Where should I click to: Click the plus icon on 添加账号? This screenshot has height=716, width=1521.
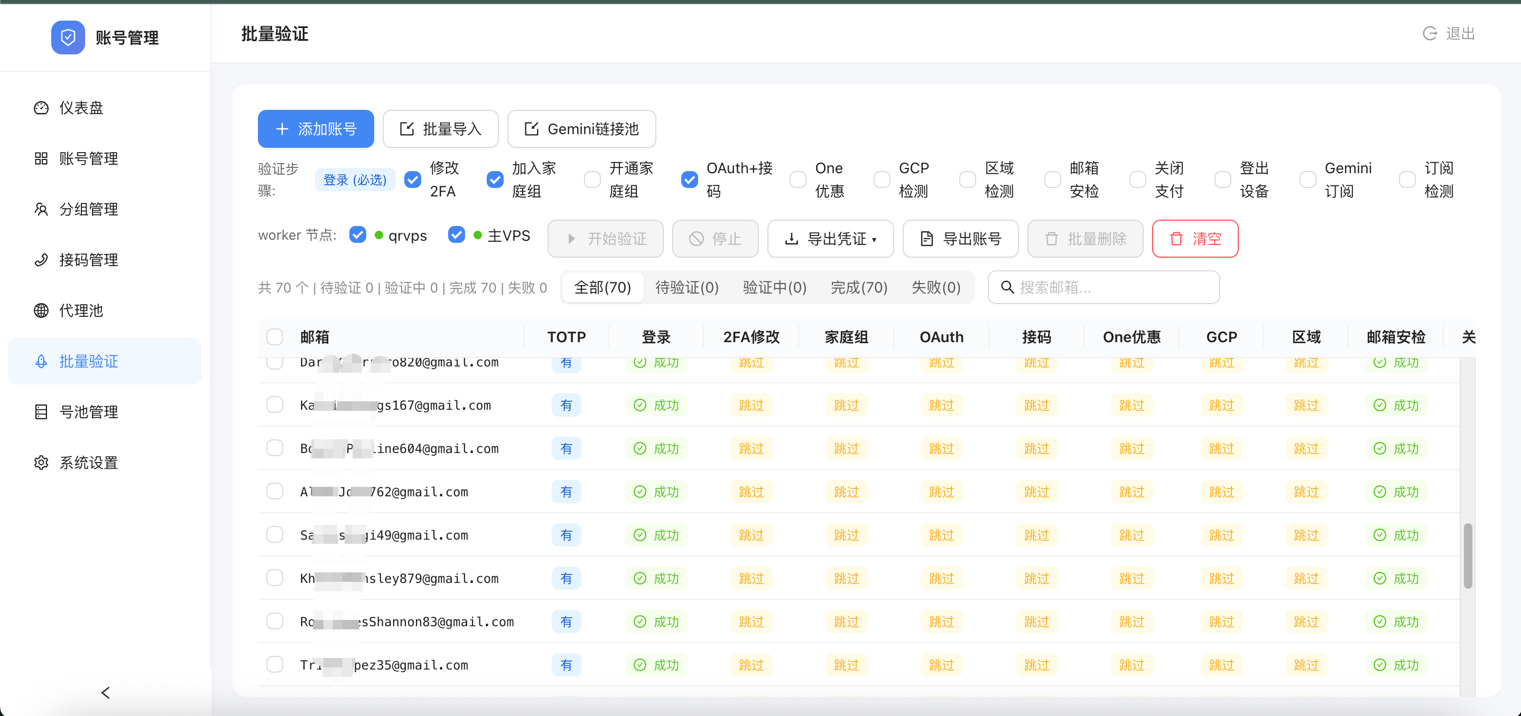[x=282, y=129]
